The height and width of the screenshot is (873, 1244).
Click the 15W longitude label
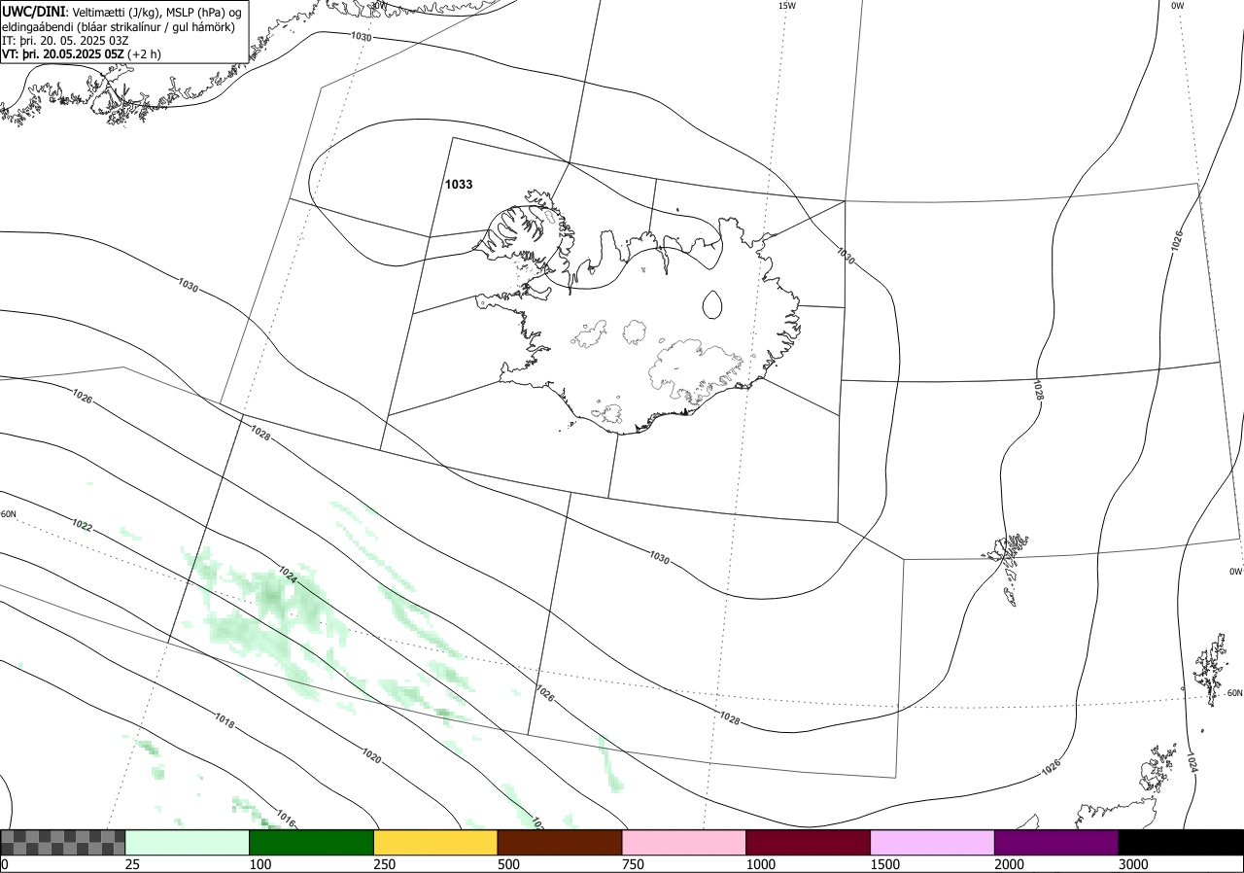(787, 6)
